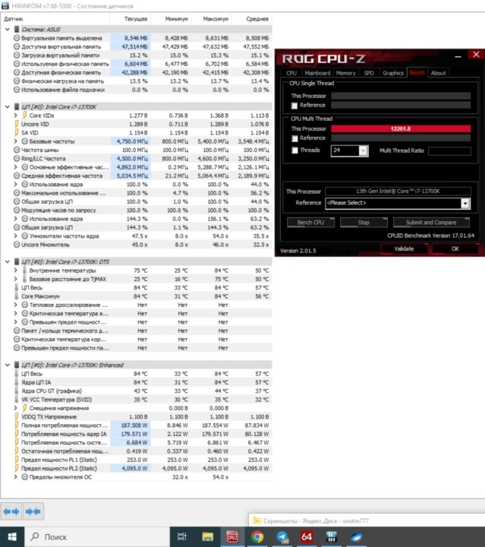
Task: Open ROG CPU-Z from the taskbar
Action: point(232,537)
